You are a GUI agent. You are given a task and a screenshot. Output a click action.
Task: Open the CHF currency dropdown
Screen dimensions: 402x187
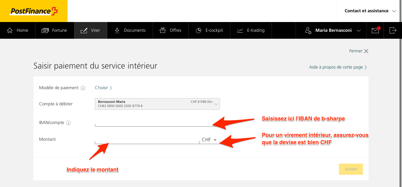click(x=209, y=140)
